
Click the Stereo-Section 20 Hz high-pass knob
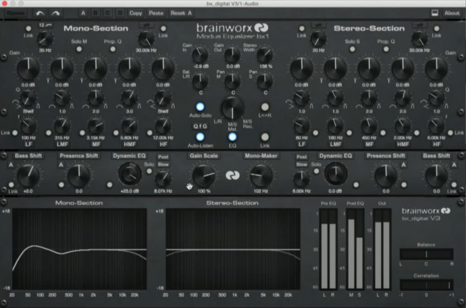tap(318, 38)
